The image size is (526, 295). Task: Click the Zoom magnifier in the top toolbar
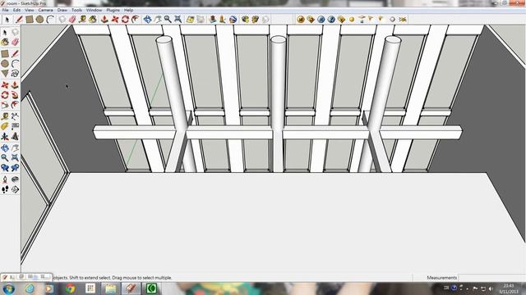[168, 20]
